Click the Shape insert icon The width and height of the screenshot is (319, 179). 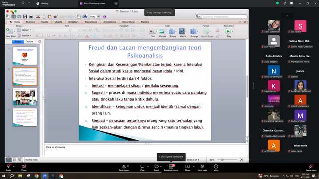pyautogui.click(x=172, y=31)
